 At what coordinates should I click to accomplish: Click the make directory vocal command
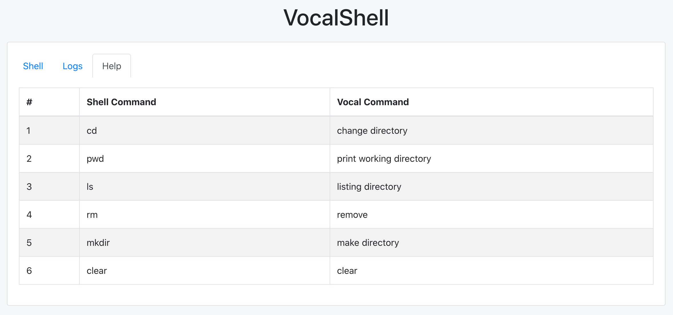(x=368, y=243)
